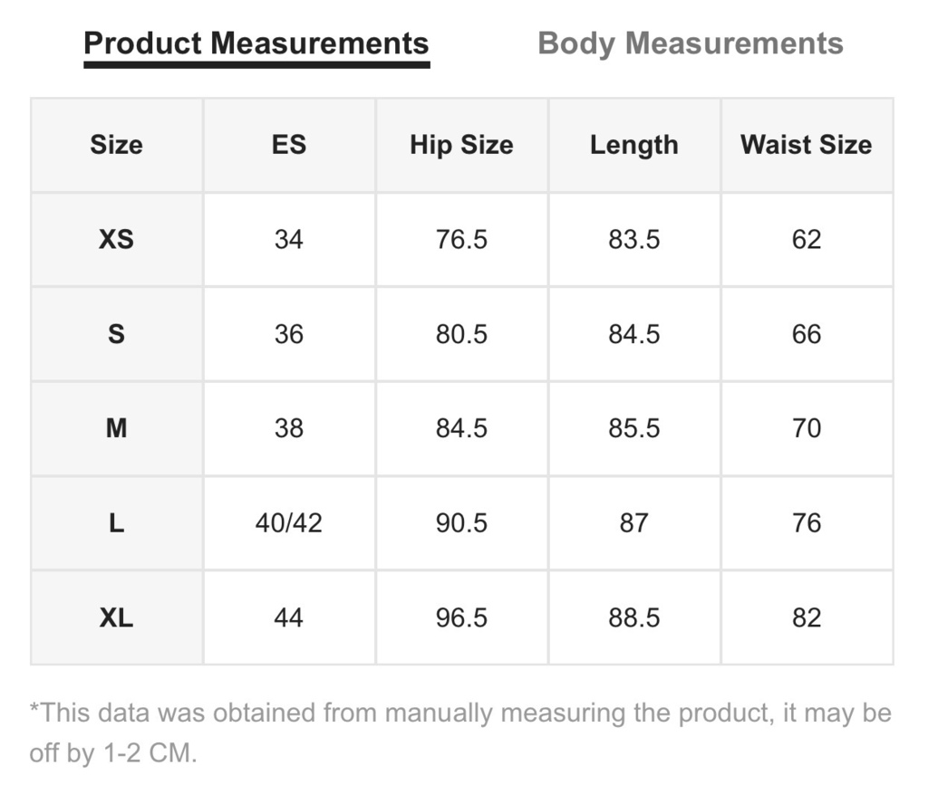Click the Hip Size column header
The height and width of the screenshot is (794, 928).
(x=461, y=145)
